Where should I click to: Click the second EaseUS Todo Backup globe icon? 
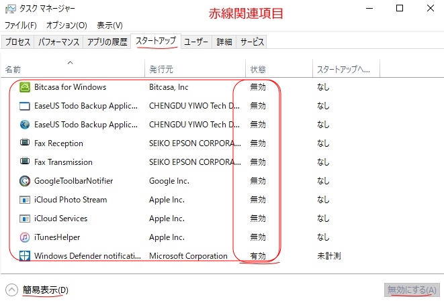coord(25,125)
